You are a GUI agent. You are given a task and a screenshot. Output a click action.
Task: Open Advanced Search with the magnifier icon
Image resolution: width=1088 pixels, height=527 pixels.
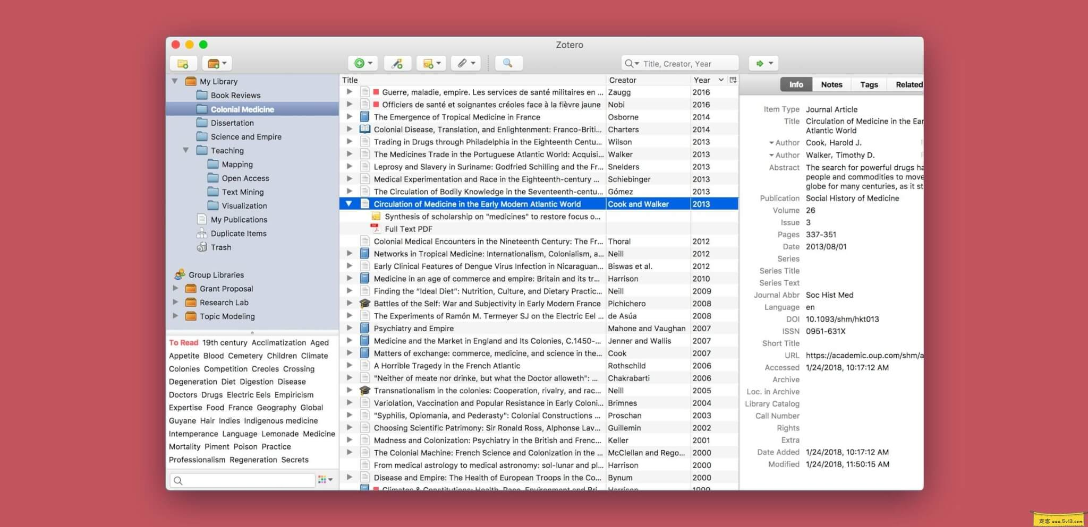coord(508,63)
